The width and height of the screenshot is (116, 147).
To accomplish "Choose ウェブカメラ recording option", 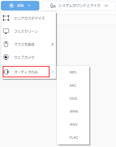I will click(x=29, y=57).
